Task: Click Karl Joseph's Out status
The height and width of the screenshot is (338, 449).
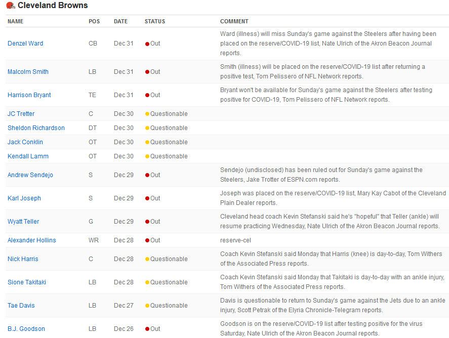Action: [x=153, y=198]
